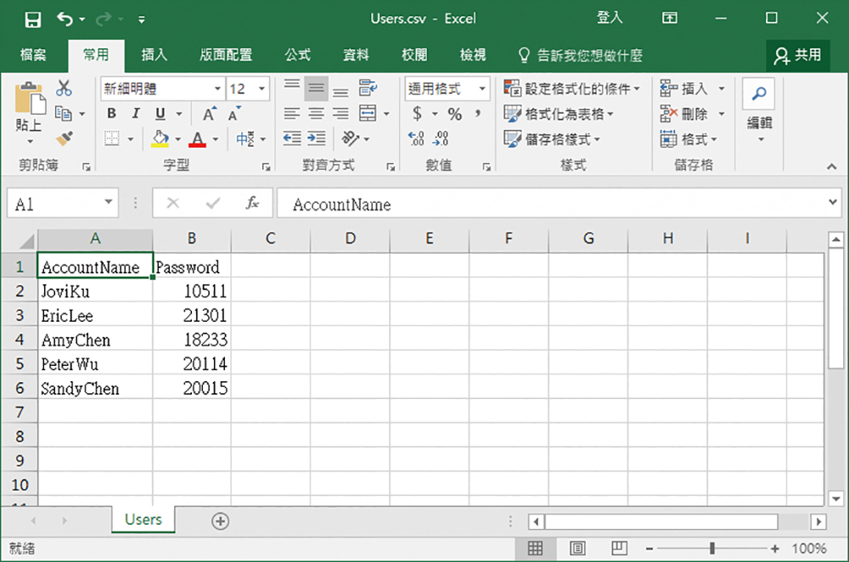Toggle Italic formatting
Viewport: 849px width, 562px height.
135,114
